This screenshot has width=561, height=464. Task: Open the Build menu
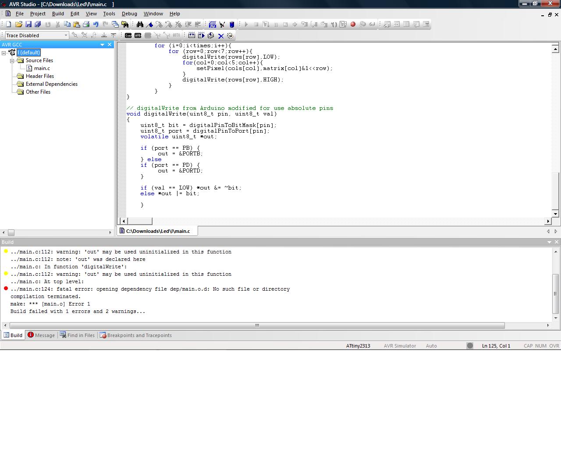pyautogui.click(x=58, y=14)
